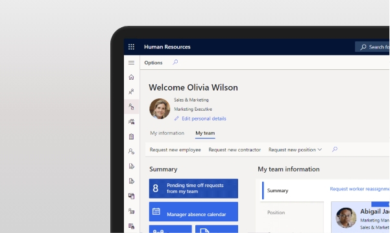Image resolution: width=390 pixels, height=233 pixels.
Task: Click the magnifier icon after Request new position
Action: [x=335, y=149]
